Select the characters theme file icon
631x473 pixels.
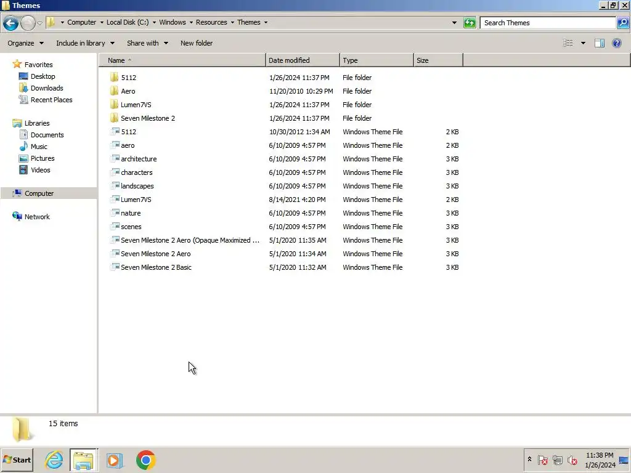tap(115, 172)
